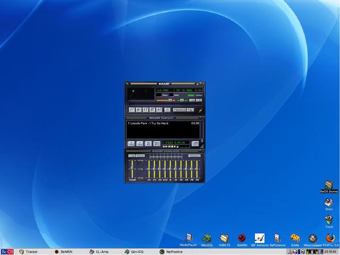Switch to CL-Amp in the Deskbar
This screenshot has height=255, width=340.
click(104, 252)
